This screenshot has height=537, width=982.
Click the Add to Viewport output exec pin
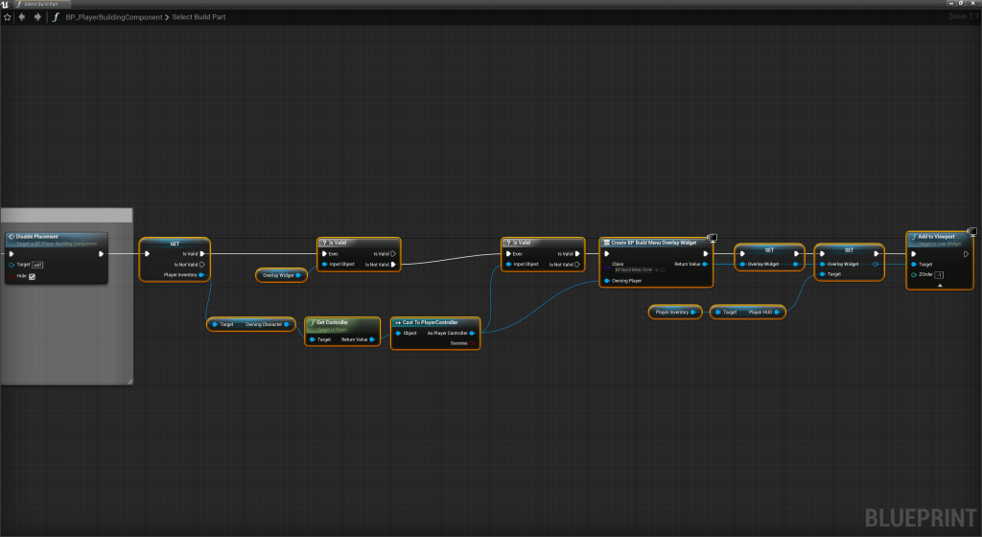click(968, 254)
